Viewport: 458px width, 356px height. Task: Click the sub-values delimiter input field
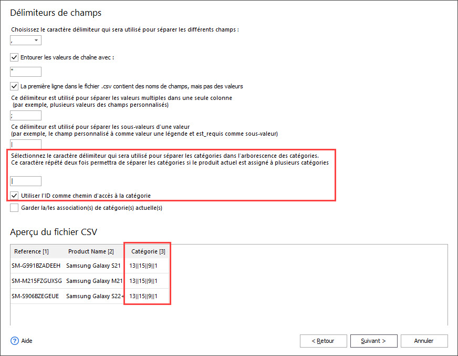26,144
